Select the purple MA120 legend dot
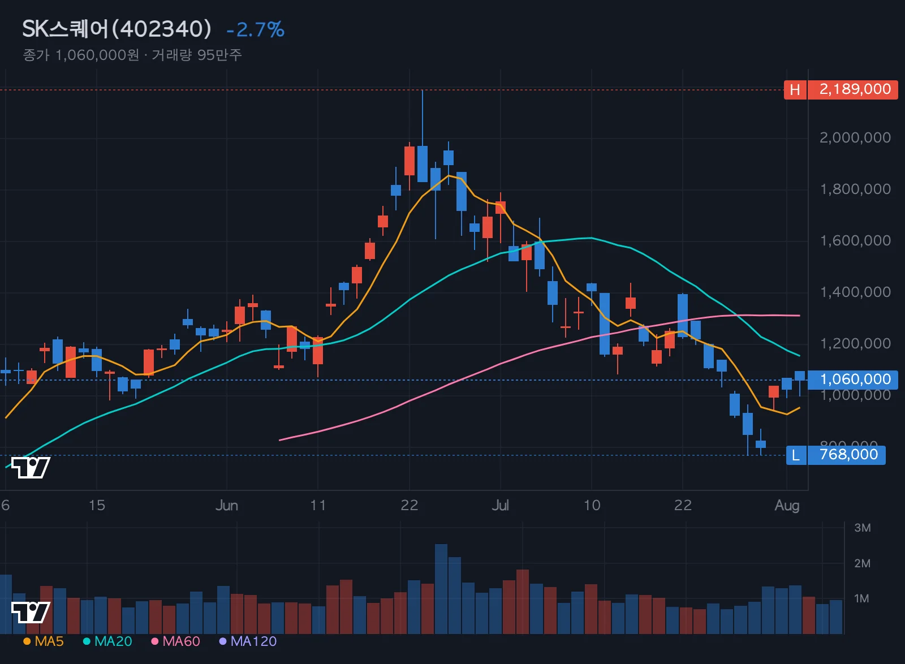905x664 pixels. 223,641
